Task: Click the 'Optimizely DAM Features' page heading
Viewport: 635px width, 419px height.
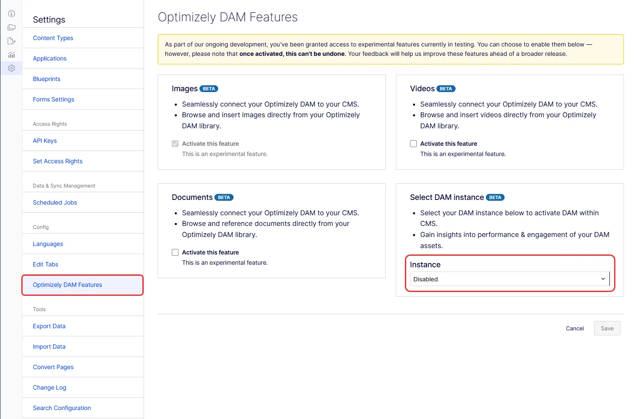Action: (x=228, y=17)
